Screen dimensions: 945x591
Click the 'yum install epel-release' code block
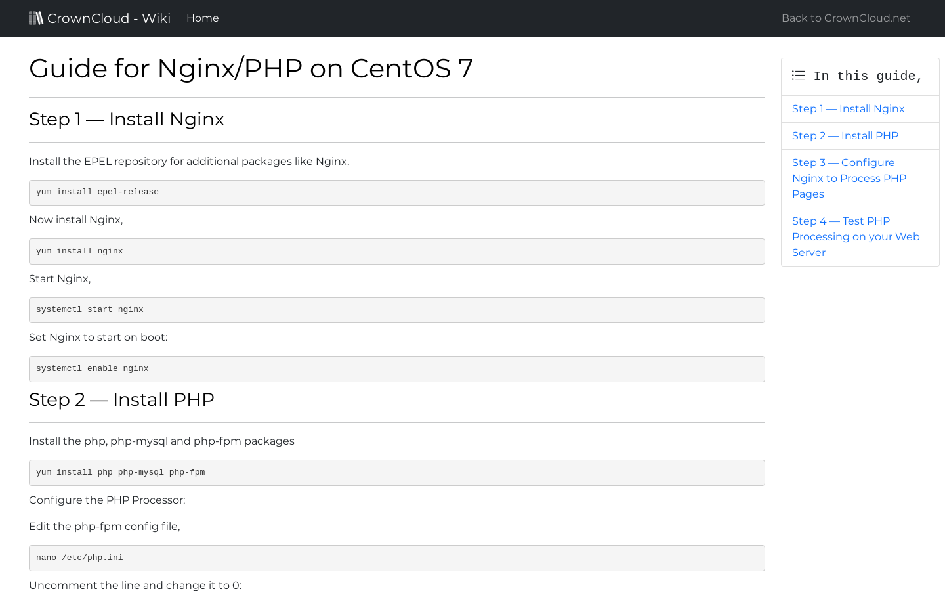click(396, 192)
